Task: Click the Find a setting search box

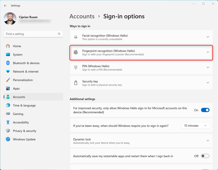Action: pyautogui.click(x=33, y=34)
